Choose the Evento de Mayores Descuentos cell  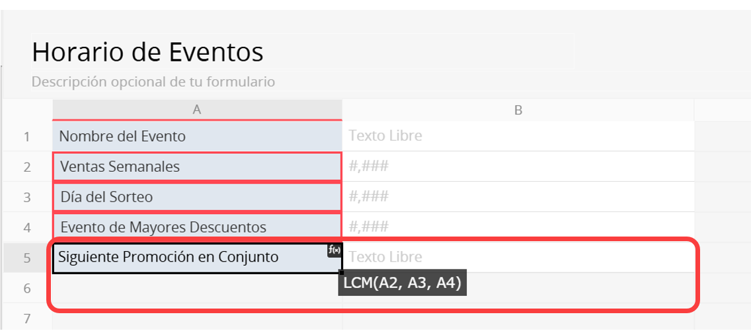tap(197, 227)
